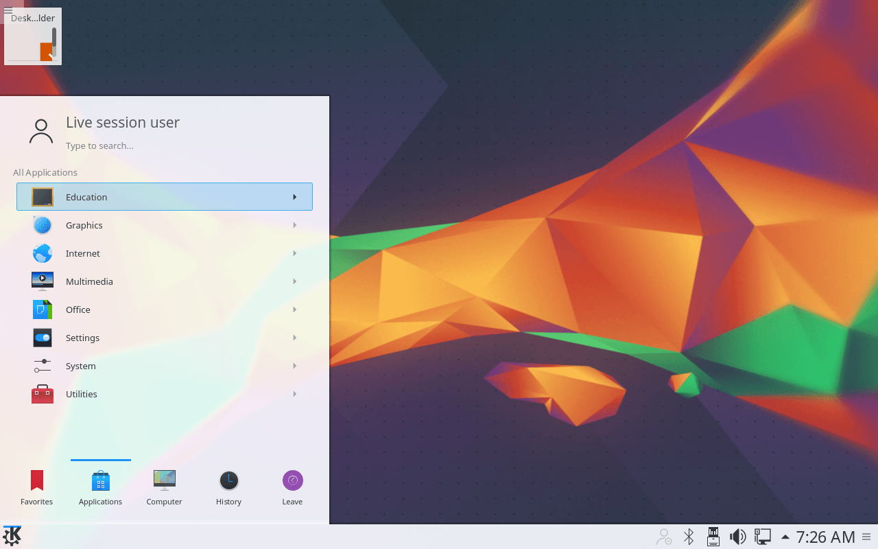Open the Desktop Folder widget menu handle
This screenshot has height=549, width=878.
[8, 10]
